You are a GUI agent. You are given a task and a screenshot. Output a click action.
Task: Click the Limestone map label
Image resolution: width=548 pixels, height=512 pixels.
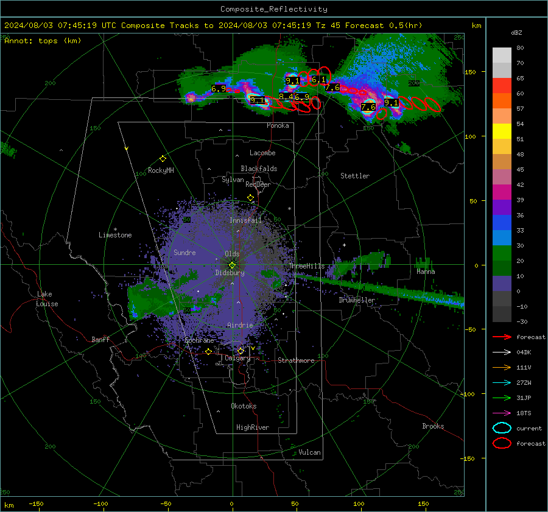click(x=115, y=235)
